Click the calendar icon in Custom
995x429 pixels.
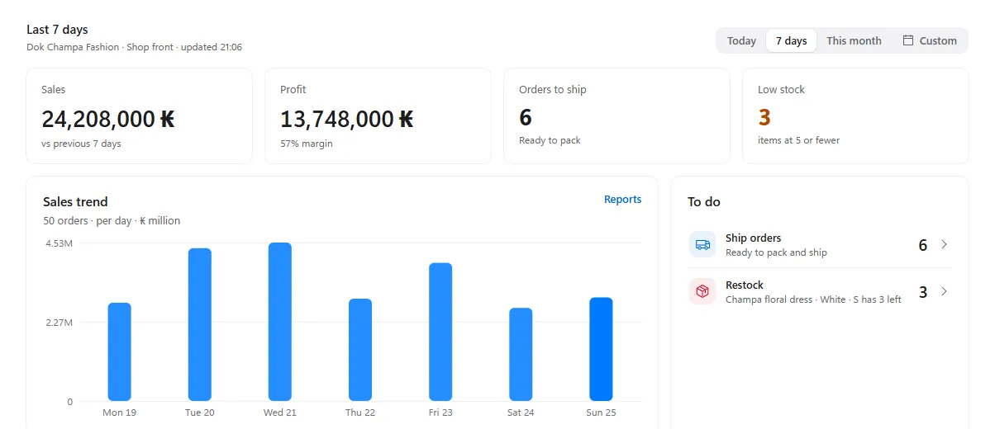908,40
